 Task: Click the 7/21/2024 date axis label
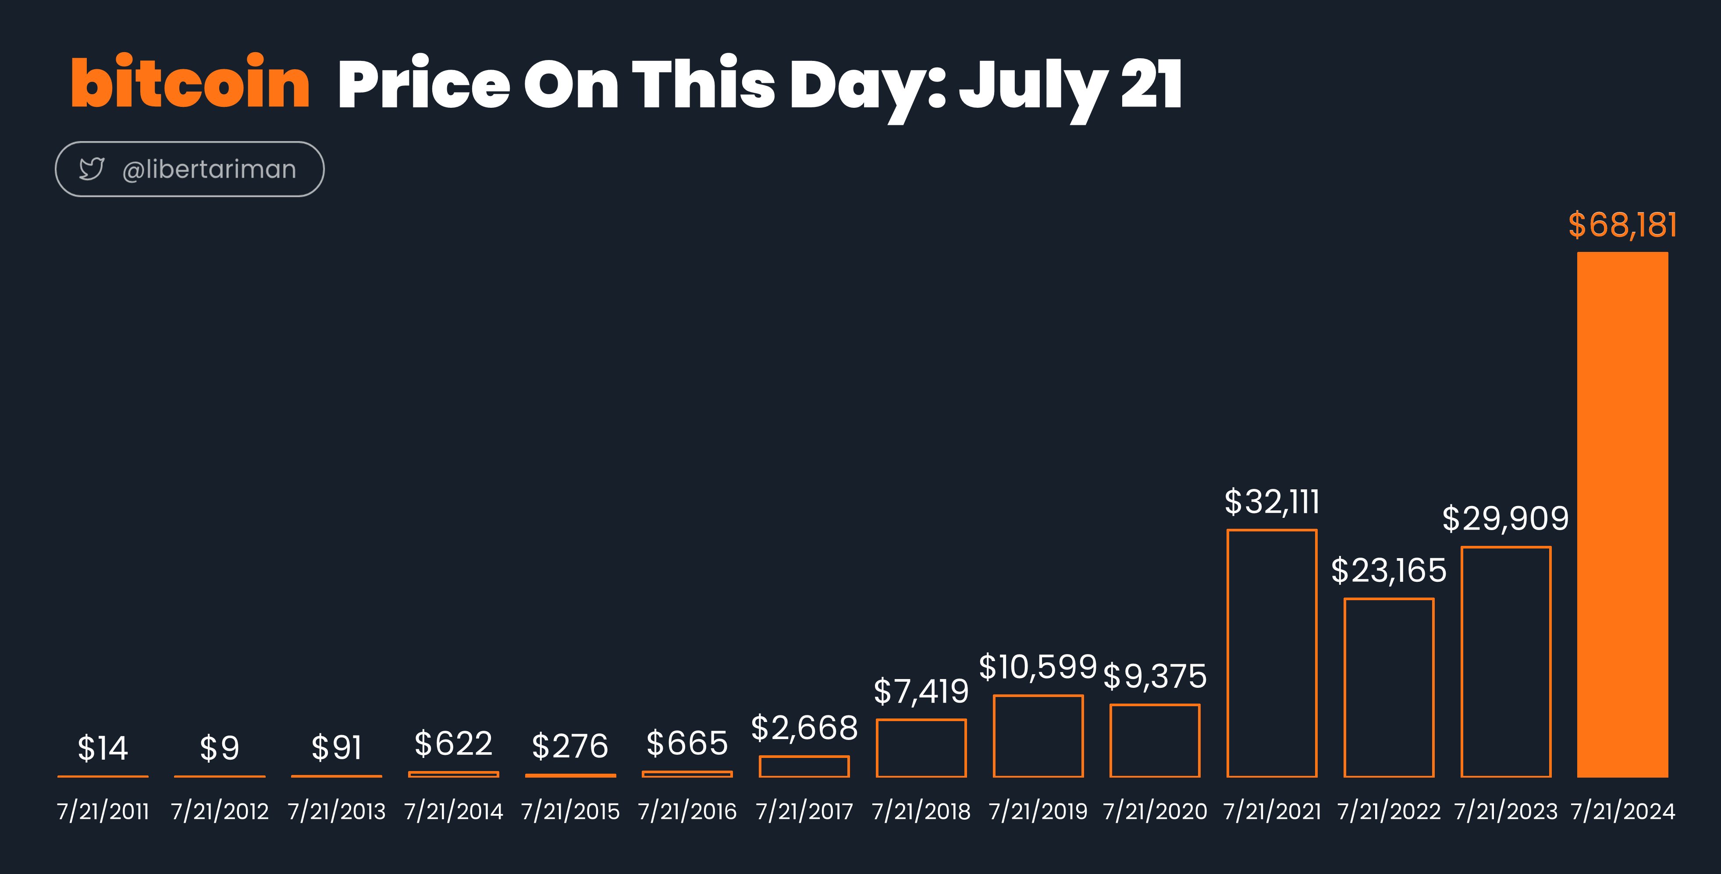[1623, 811]
